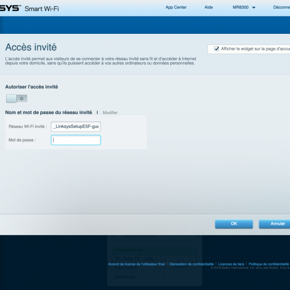Screen dimensions: 290x290
Task: Click the Linksys Smart Wi-Fi logo
Action: point(29,8)
